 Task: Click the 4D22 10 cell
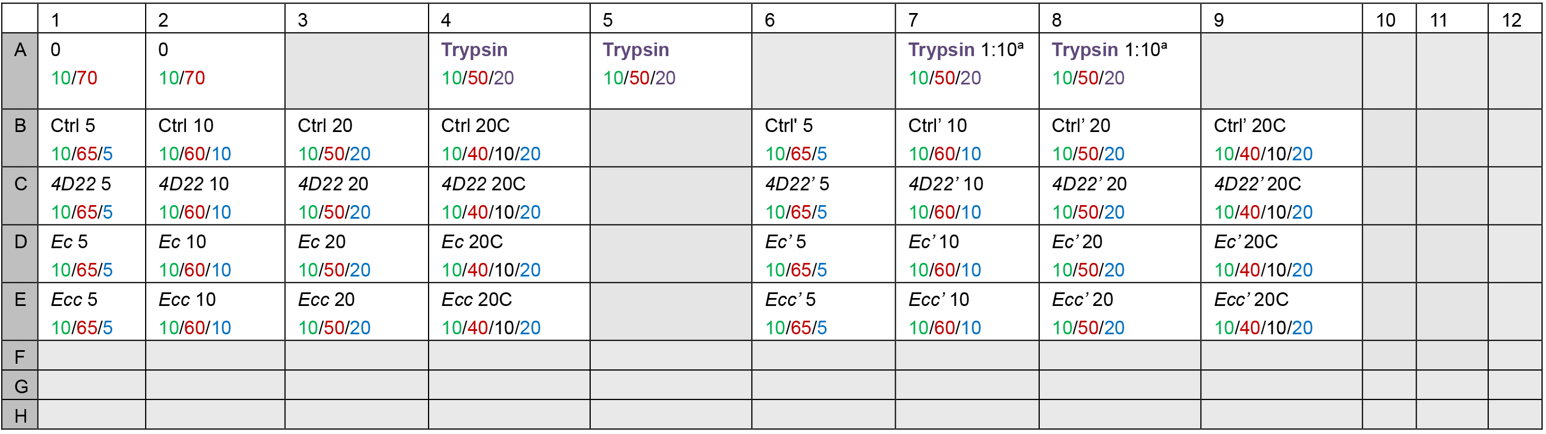215,196
